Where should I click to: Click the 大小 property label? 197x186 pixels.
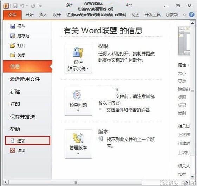[182, 73]
